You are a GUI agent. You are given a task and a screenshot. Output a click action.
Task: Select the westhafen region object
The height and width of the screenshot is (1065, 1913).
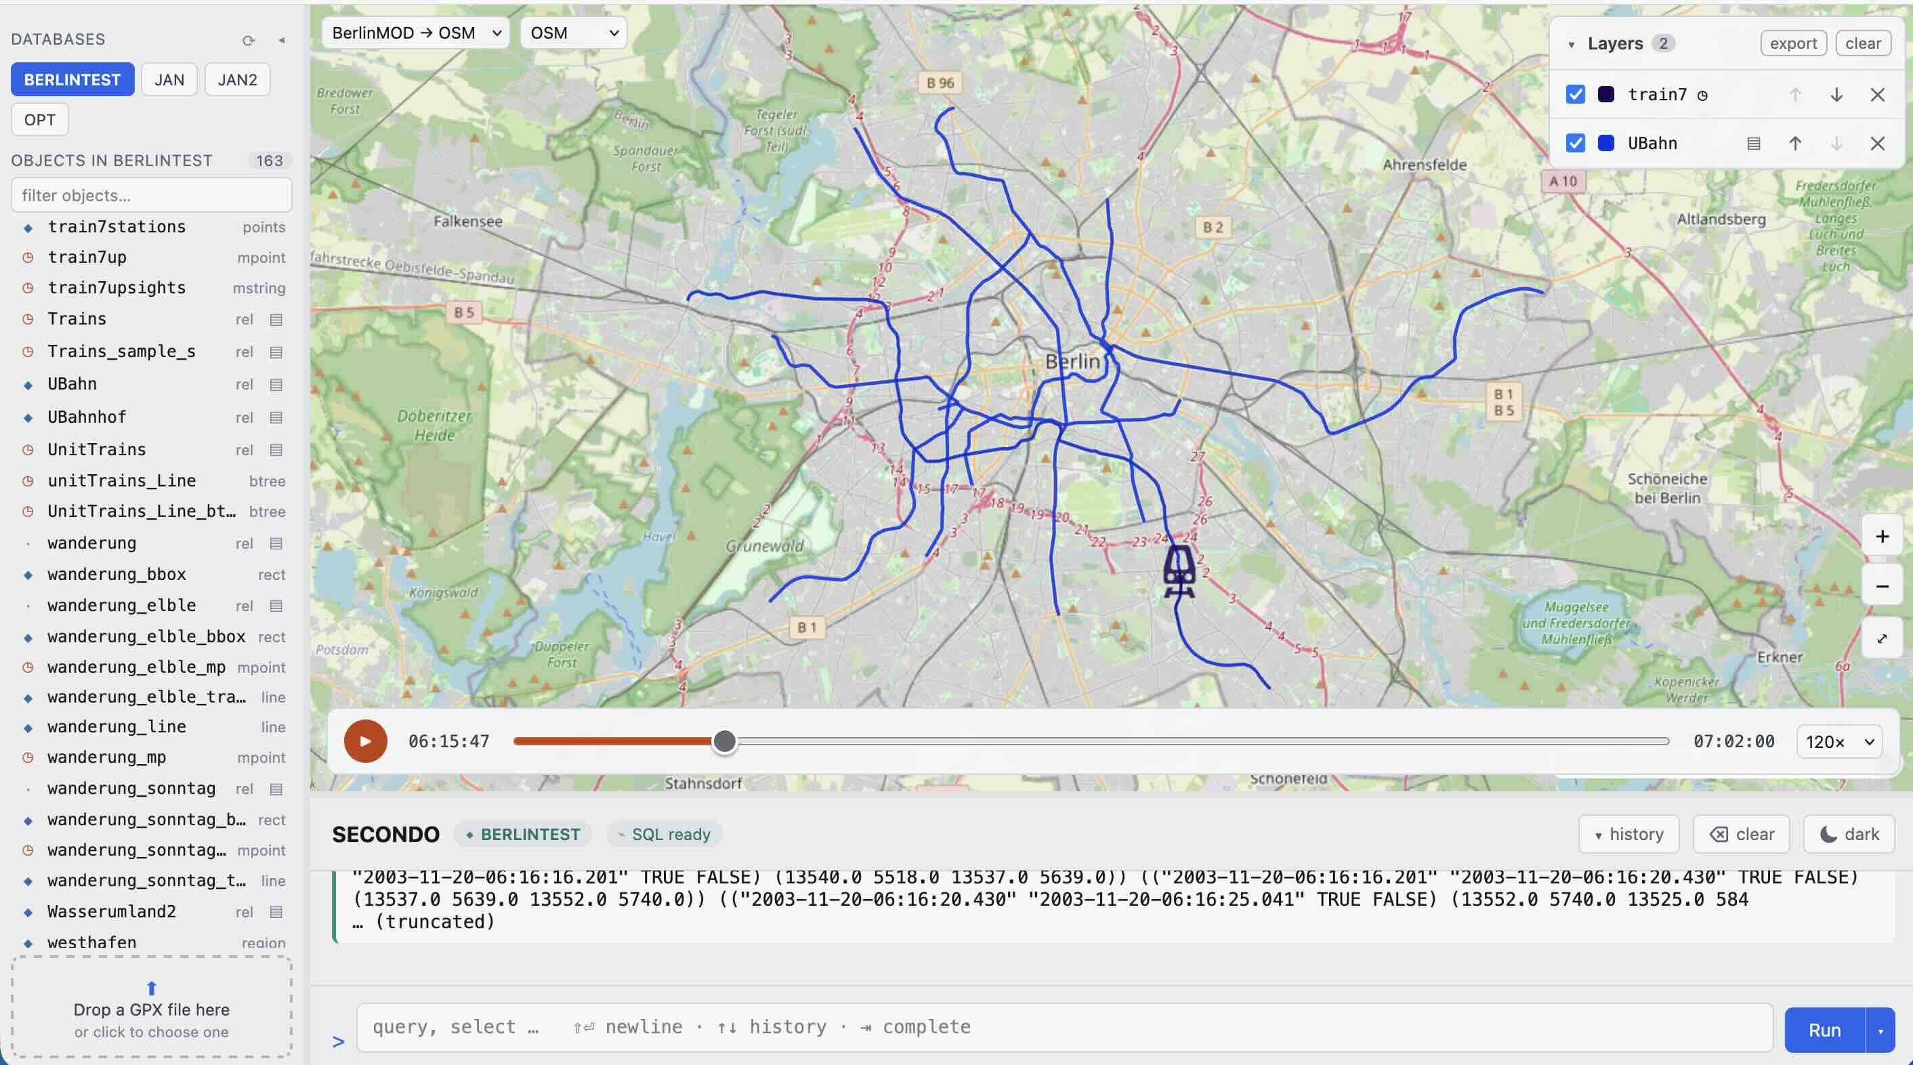click(152, 942)
